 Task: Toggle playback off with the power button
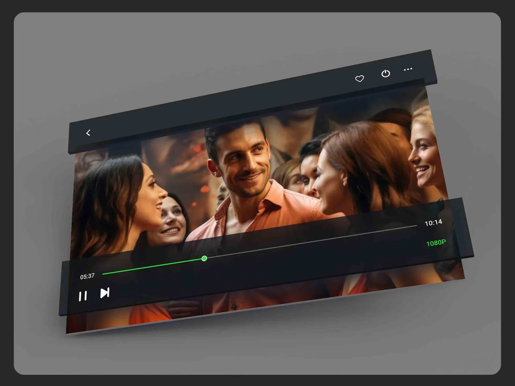[x=385, y=74]
